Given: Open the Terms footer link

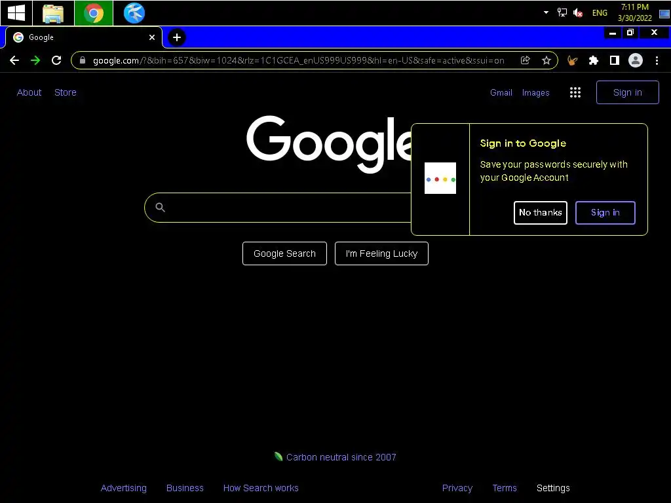Looking at the screenshot, I should point(505,488).
